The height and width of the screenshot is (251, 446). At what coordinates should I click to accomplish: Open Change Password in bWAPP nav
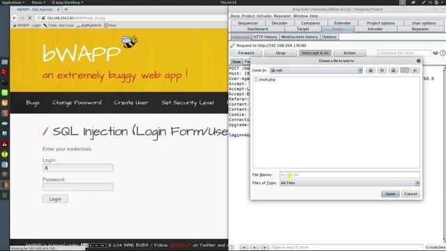coord(77,102)
